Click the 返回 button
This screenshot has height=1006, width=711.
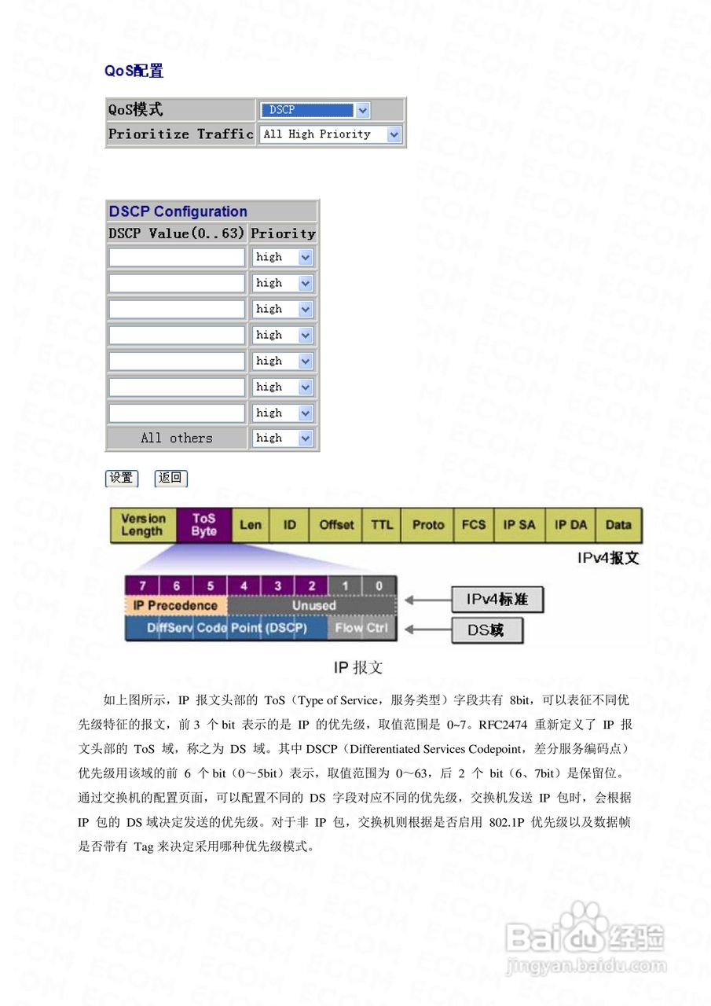pos(170,478)
